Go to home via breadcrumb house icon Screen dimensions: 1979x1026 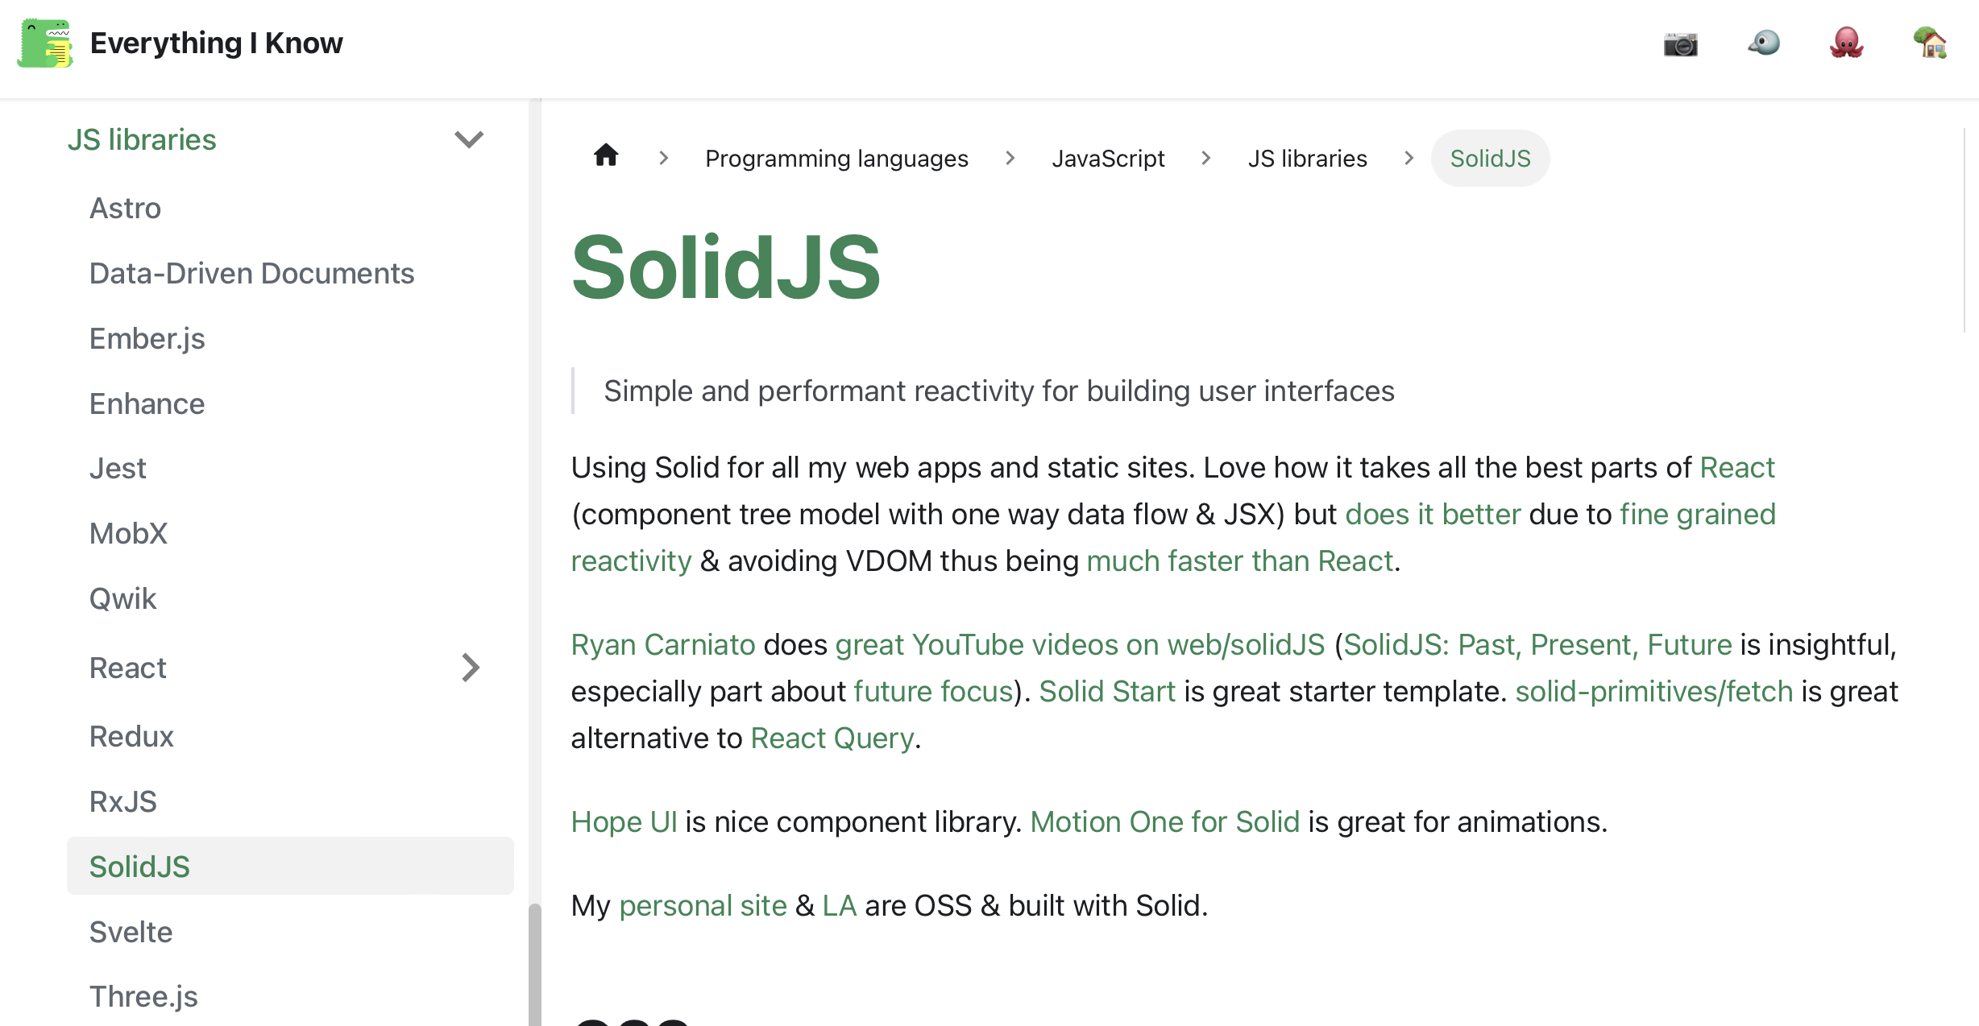pos(606,156)
